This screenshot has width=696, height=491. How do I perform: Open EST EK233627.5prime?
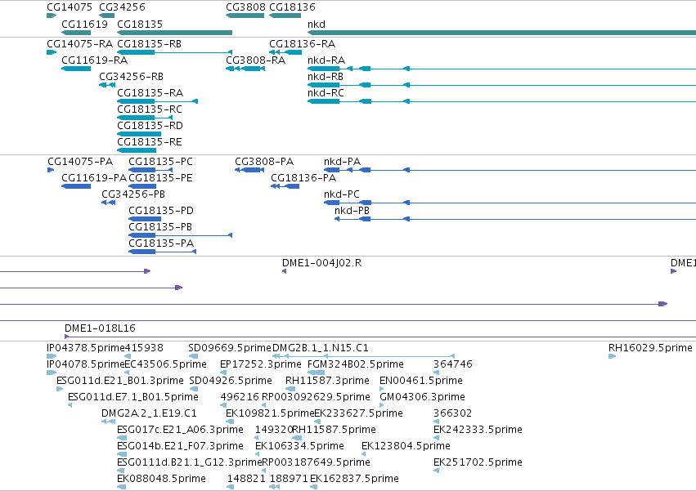click(317, 422)
